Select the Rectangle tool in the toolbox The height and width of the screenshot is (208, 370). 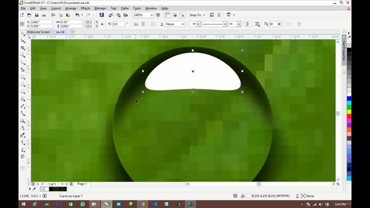click(23, 77)
